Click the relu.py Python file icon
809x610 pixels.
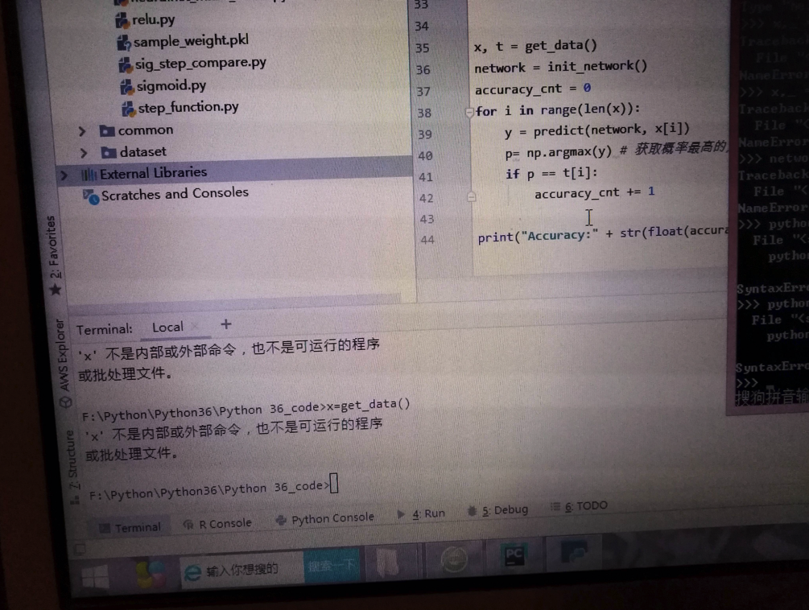coord(122,21)
